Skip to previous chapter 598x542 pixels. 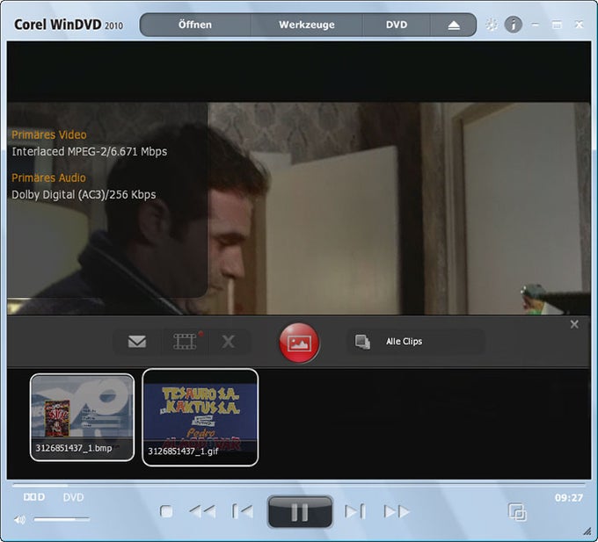click(243, 511)
